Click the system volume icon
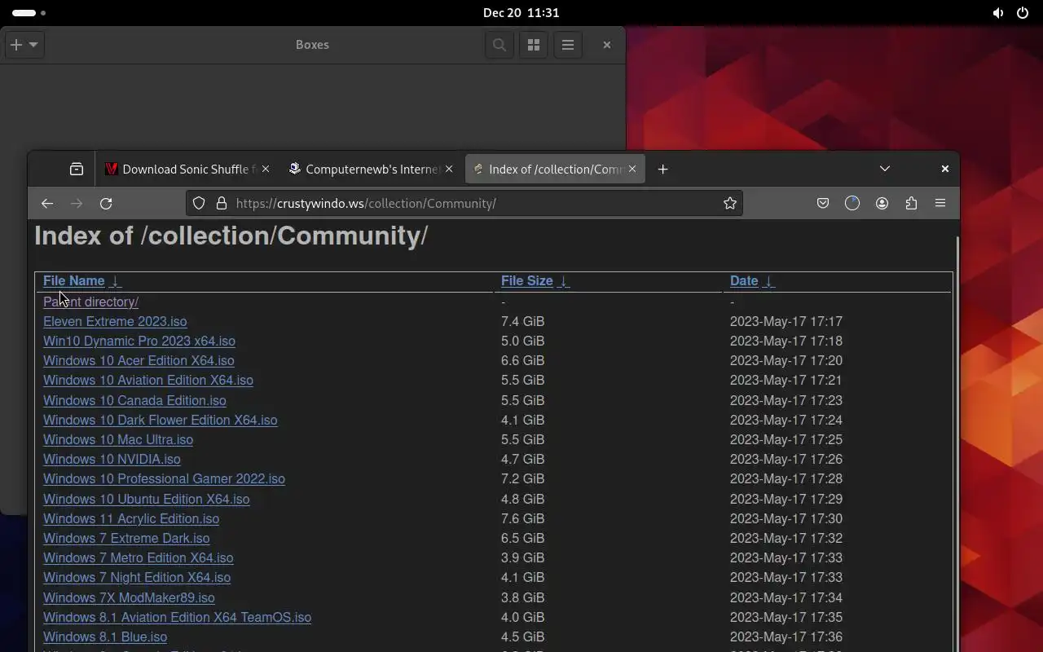The image size is (1043, 652). click(998, 13)
